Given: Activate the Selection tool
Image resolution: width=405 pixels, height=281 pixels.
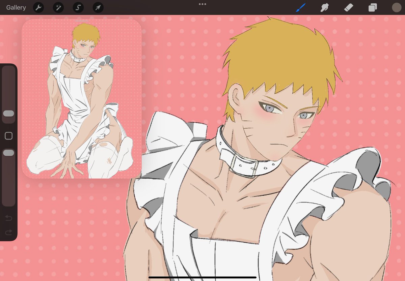Looking at the screenshot, I should [78, 7].
